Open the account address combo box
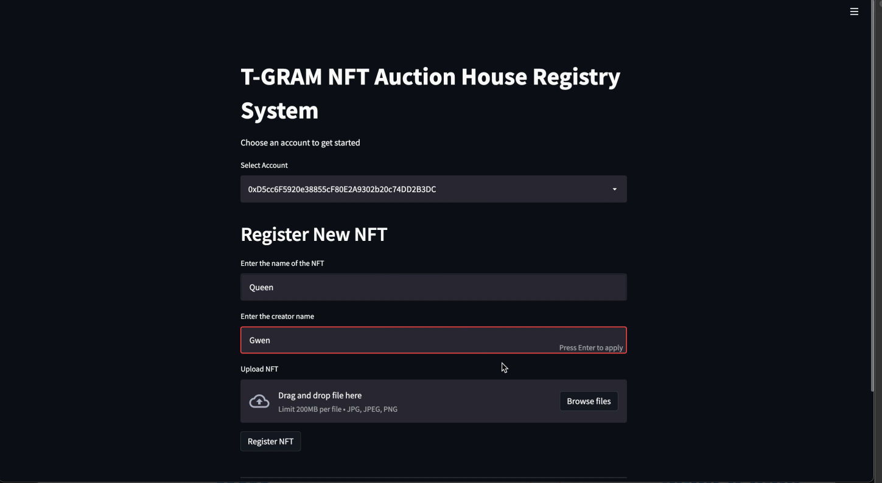 click(x=433, y=189)
